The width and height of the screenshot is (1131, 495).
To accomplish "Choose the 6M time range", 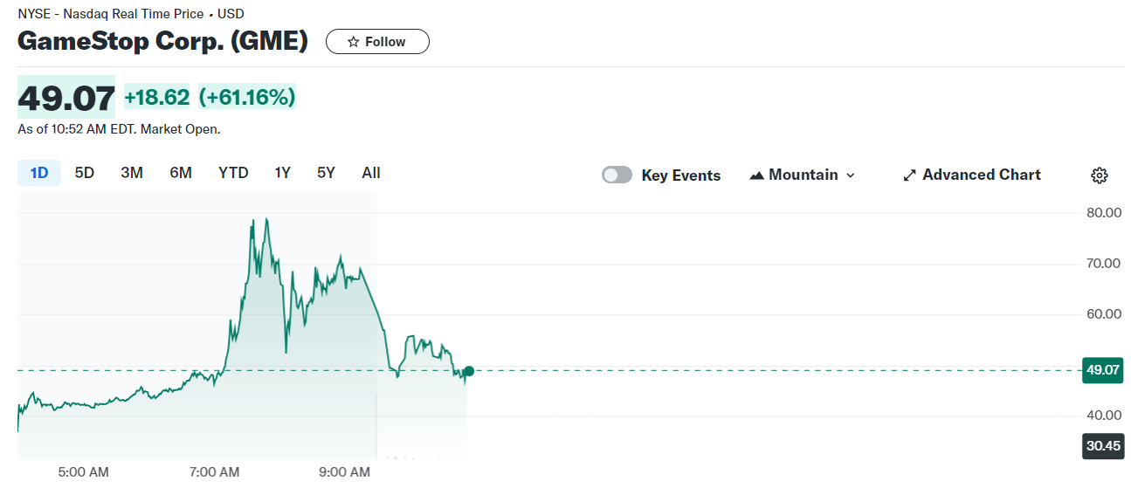I will (x=181, y=173).
